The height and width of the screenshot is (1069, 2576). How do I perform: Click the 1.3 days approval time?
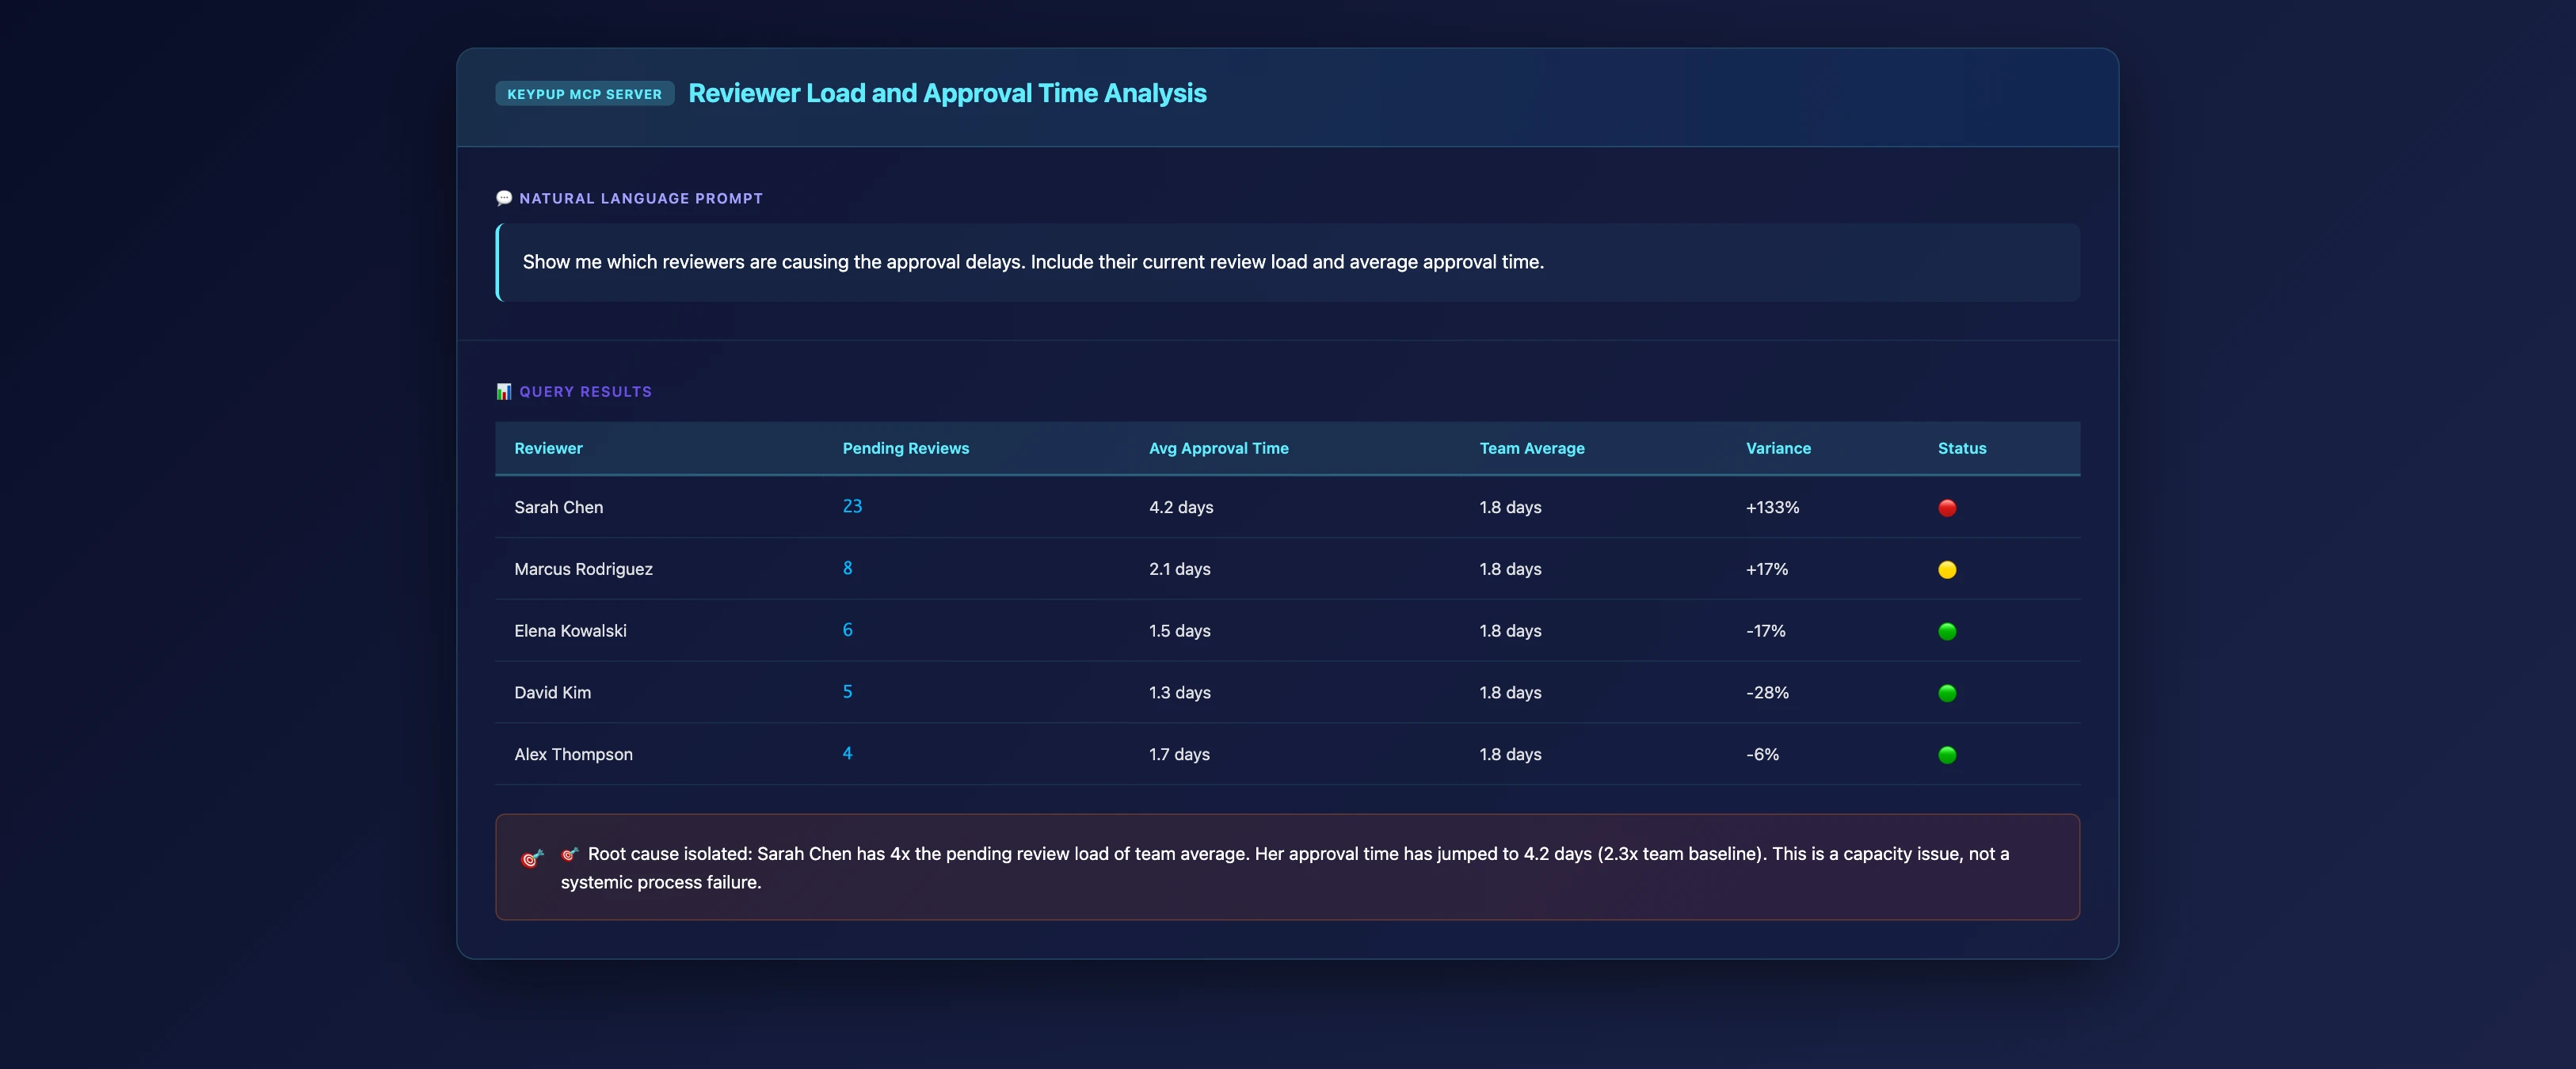(1179, 693)
